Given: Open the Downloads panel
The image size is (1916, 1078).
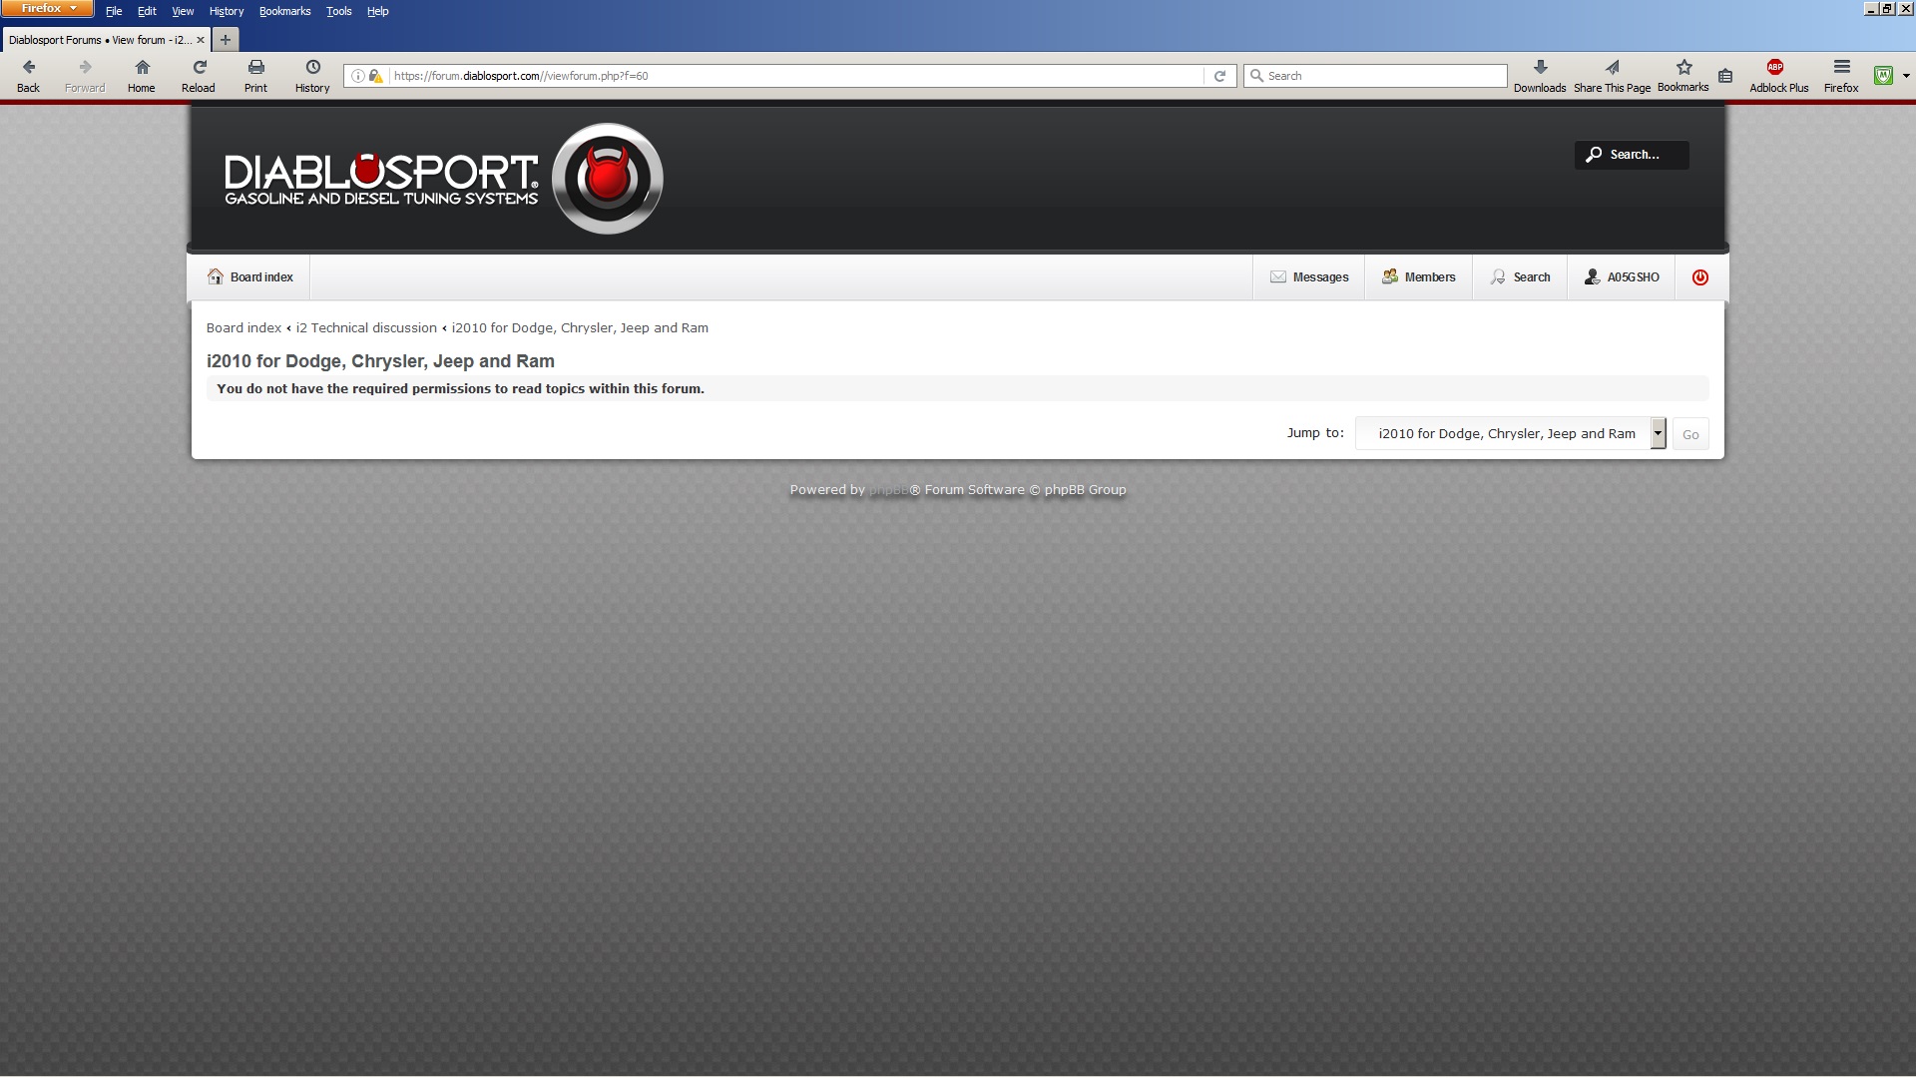Looking at the screenshot, I should pyautogui.click(x=1540, y=75).
